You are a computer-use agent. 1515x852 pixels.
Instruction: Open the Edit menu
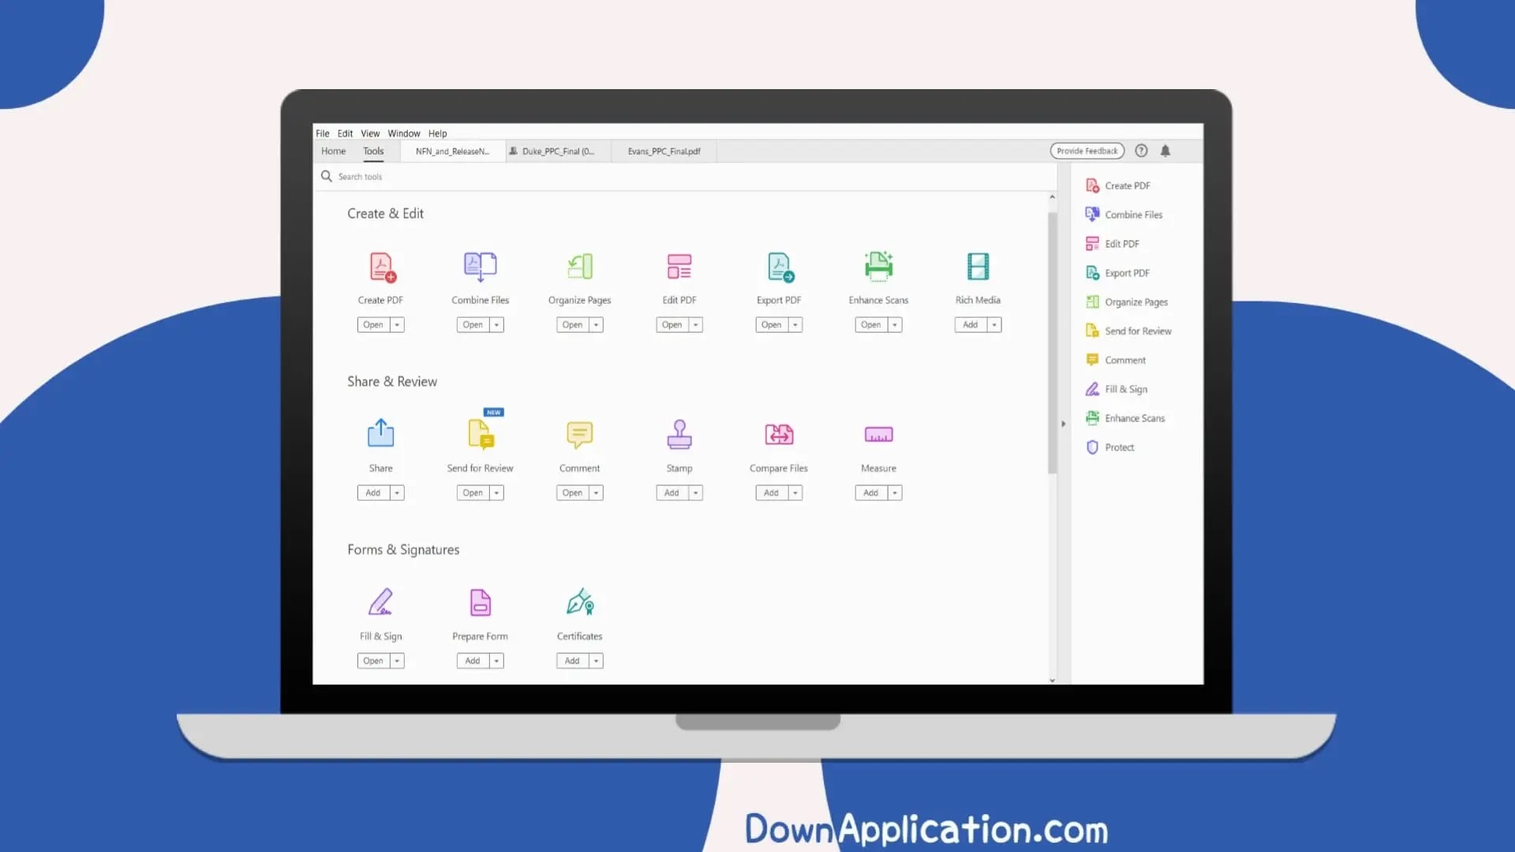point(345,133)
